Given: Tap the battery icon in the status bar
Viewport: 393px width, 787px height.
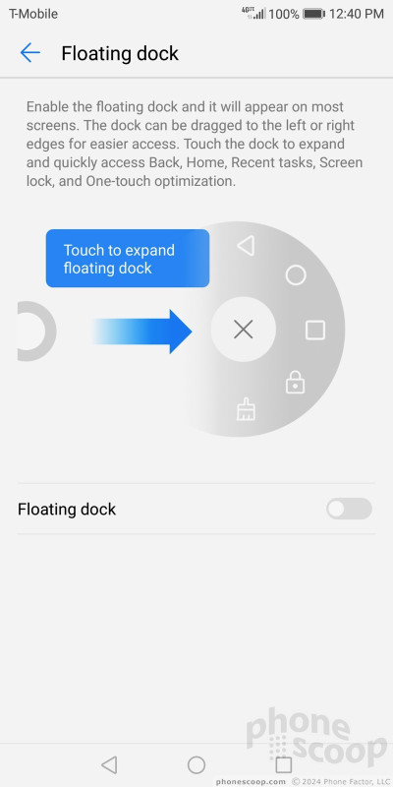Looking at the screenshot, I should point(313,14).
